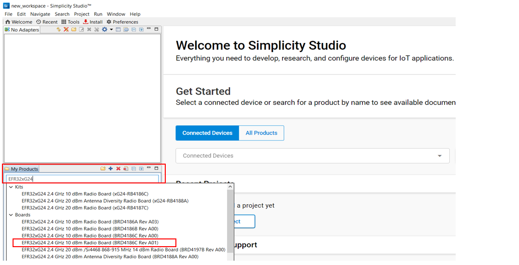The width and height of the screenshot is (519, 265).
Task: Collapse the Kits tree group
Action: (x=11, y=187)
